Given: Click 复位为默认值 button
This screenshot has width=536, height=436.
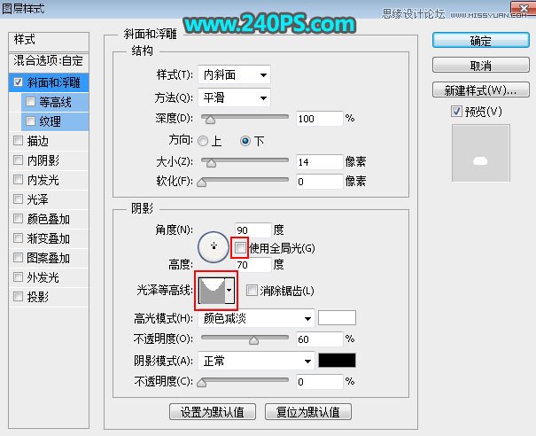Looking at the screenshot, I should point(308,412).
